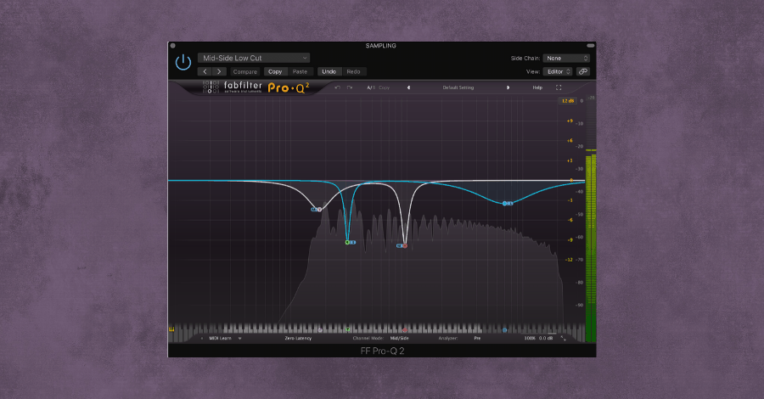Click the Copy button in header

pyautogui.click(x=275, y=71)
